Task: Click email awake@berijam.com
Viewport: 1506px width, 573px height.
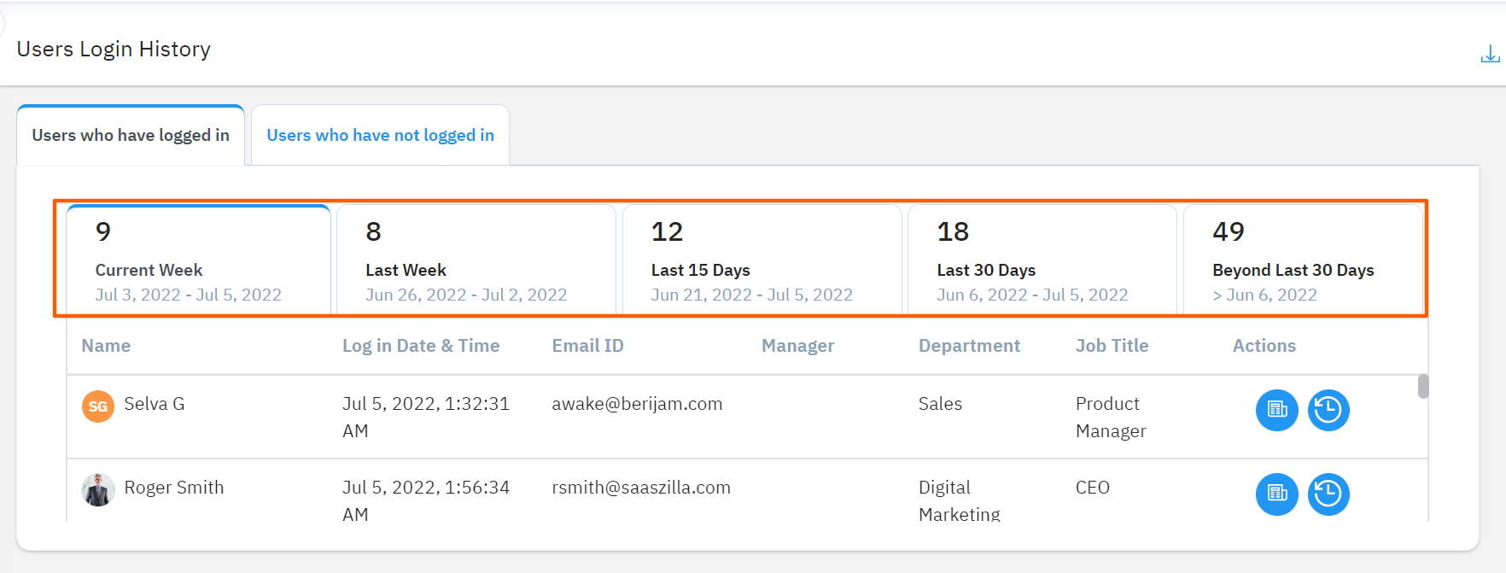Action: click(x=637, y=404)
